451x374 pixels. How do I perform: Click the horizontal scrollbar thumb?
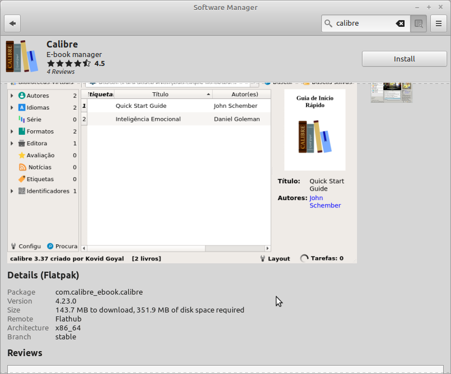[x=146, y=248]
